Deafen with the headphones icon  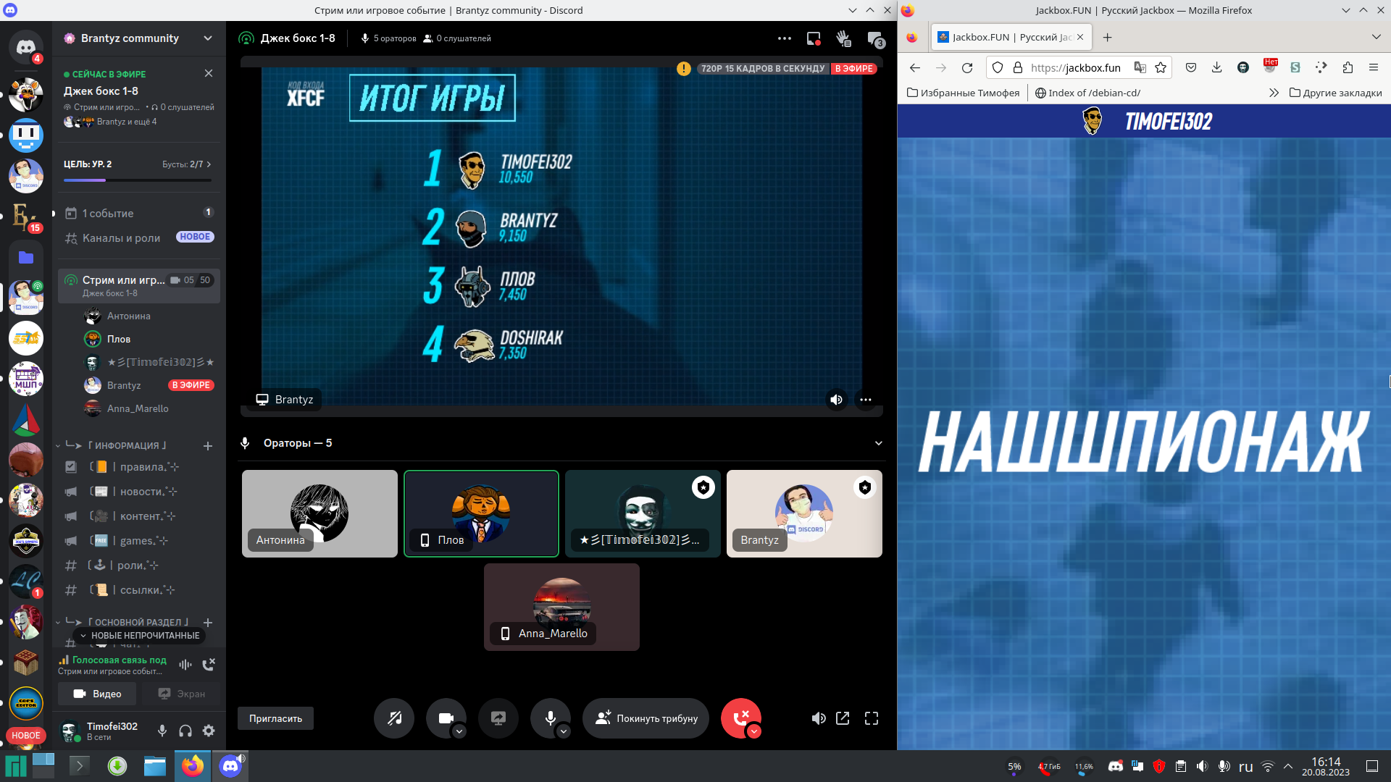coord(185,731)
